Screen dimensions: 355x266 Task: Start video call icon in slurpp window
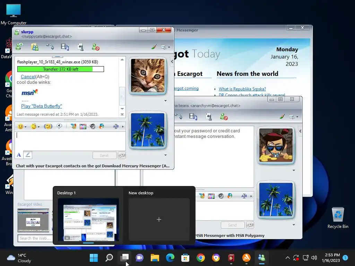65,47
